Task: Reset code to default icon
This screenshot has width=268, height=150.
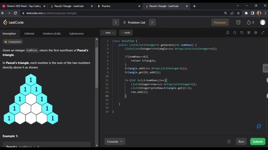Action: tap(242, 32)
